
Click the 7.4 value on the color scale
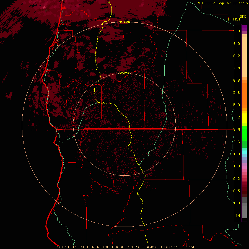point(237,68)
